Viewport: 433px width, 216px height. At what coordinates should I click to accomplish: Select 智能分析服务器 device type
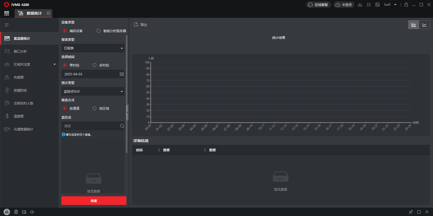(x=99, y=31)
